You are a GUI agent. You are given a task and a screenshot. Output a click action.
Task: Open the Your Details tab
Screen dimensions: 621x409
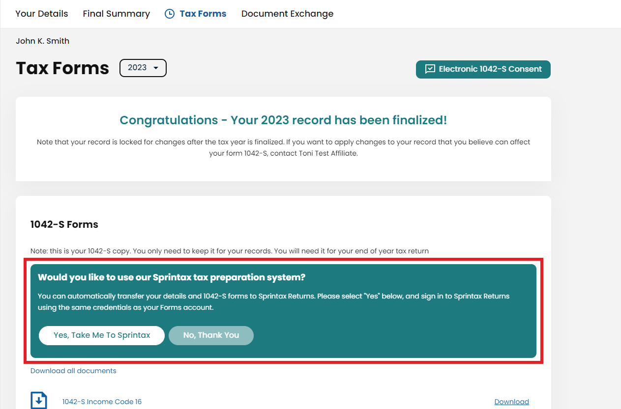(42, 14)
